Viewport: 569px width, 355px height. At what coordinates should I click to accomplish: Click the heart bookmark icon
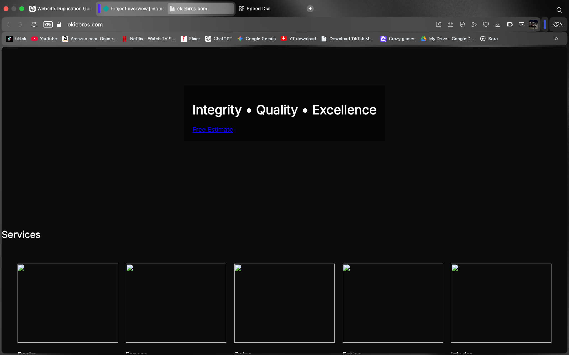(486, 24)
